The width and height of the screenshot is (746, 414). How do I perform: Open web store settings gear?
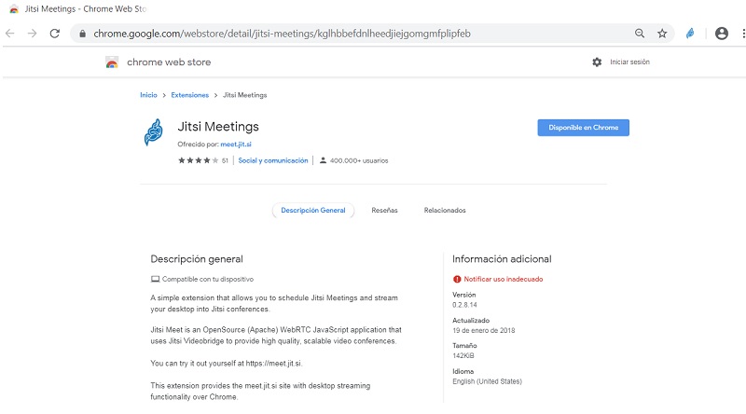[597, 62]
